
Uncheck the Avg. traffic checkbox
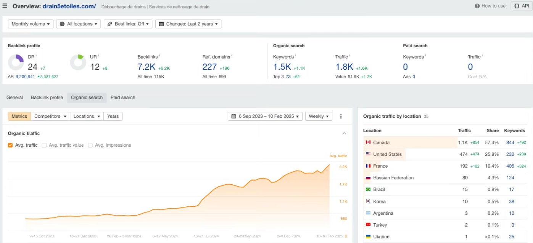[10, 145]
